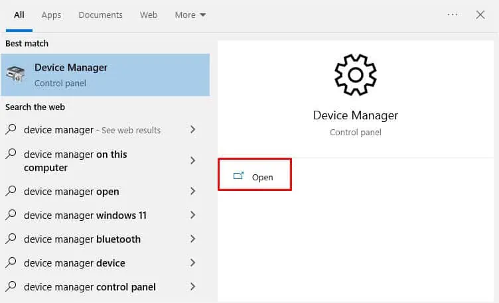
Task: Switch to the Documents tab
Action: pos(101,15)
